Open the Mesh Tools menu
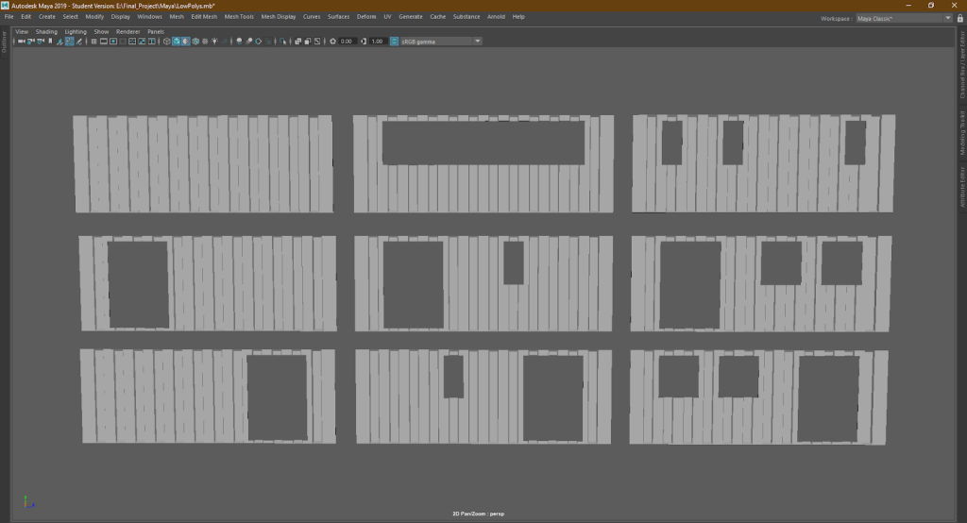Image resolution: width=967 pixels, height=523 pixels. coord(239,17)
